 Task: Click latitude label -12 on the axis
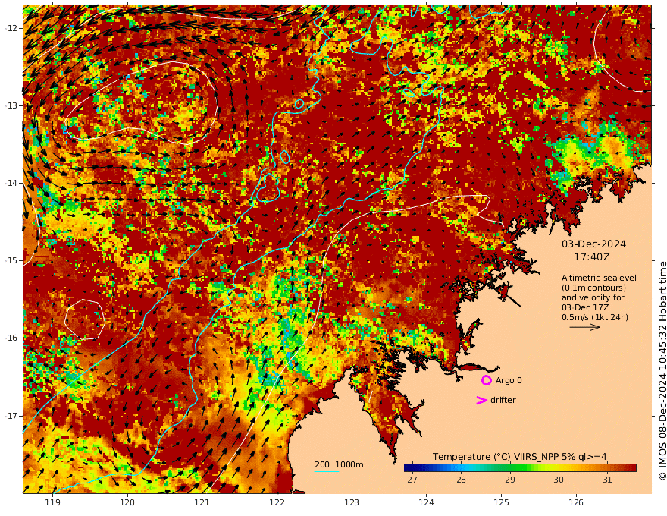(11, 28)
